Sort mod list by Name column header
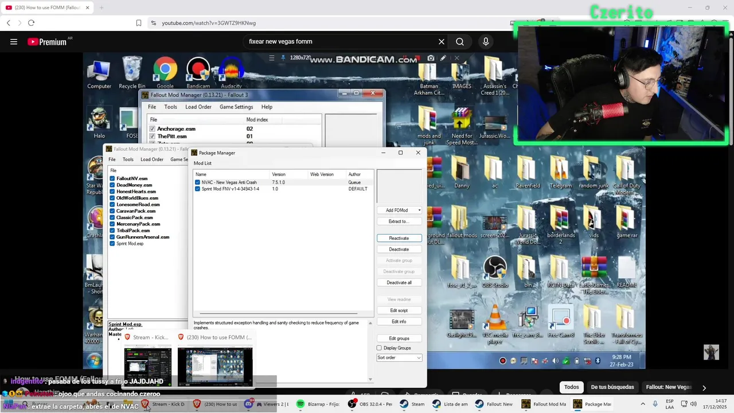The width and height of the screenshot is (734, 413). pyautogui.click(x=231, y=174)
